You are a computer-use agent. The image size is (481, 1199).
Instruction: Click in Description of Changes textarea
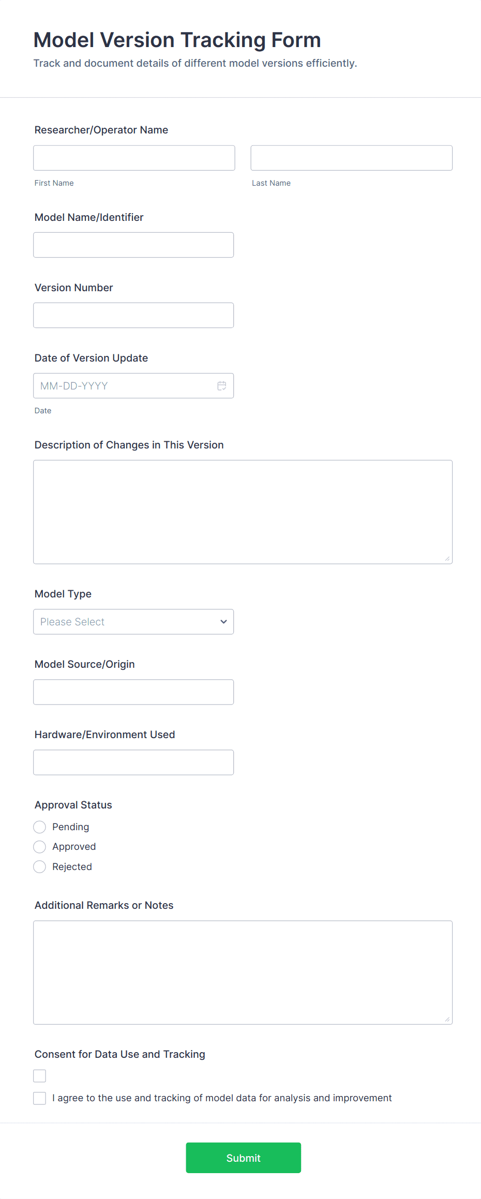(243, 512)
